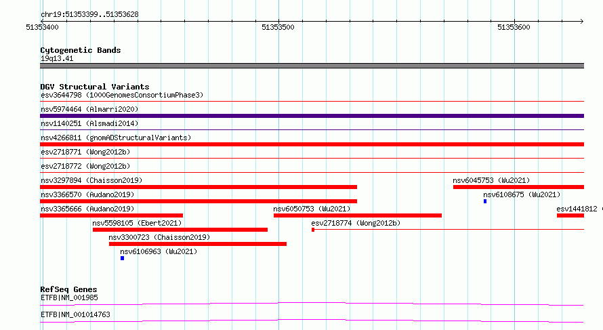Screen dimensions: 603x330
Task: Click the DGV Structural Variants track title
Action: pos(95,87)
